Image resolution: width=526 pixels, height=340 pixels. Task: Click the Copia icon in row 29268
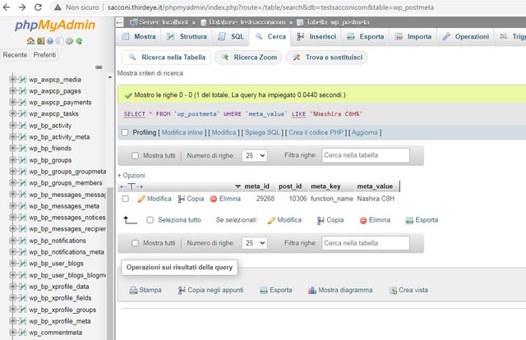pyautogui.click(x=182, y=199)
